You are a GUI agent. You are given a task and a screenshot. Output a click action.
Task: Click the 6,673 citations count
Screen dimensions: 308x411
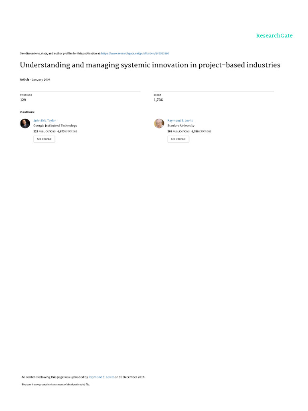tap(67, 131)
